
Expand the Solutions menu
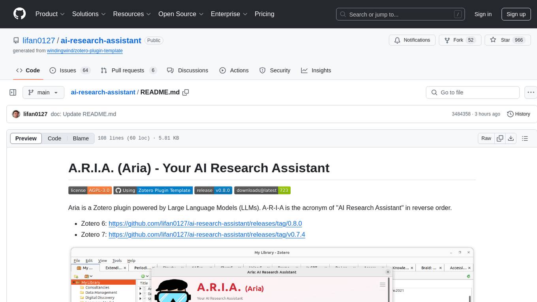tap(89, 14)
